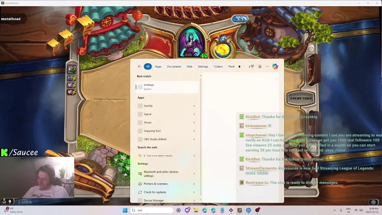The width and height of the screenshot is (382, 215).
Task: Click the top history tile in Hearthstone
Action: click(x=72, y=69)
